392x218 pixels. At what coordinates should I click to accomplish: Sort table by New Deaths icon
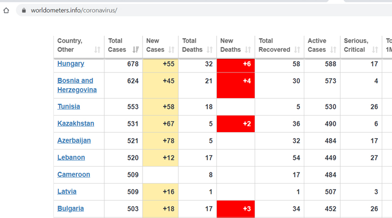point(248,50)
